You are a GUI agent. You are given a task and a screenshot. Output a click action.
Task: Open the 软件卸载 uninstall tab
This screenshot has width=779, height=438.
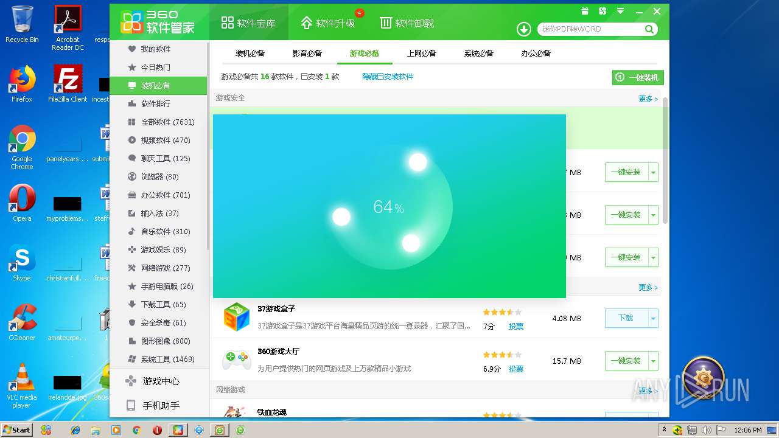click(x=407, y=23)
